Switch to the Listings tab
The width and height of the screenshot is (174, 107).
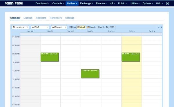pyautogui.click(x=28, y=18)
